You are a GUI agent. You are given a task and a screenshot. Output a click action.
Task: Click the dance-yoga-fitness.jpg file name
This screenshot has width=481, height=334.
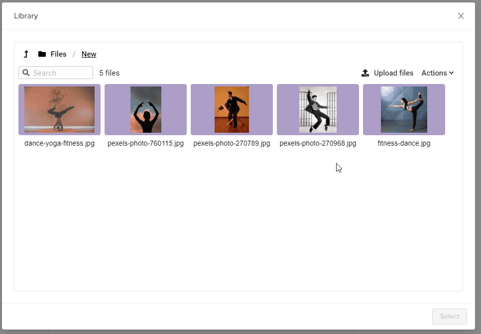pyautogui.click(x=59, y=143)
